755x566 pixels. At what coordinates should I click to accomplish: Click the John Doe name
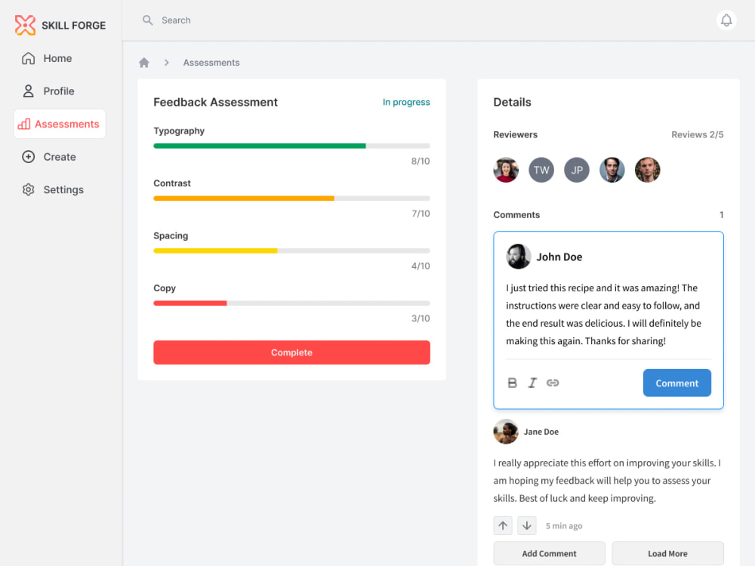click(559, 257)
